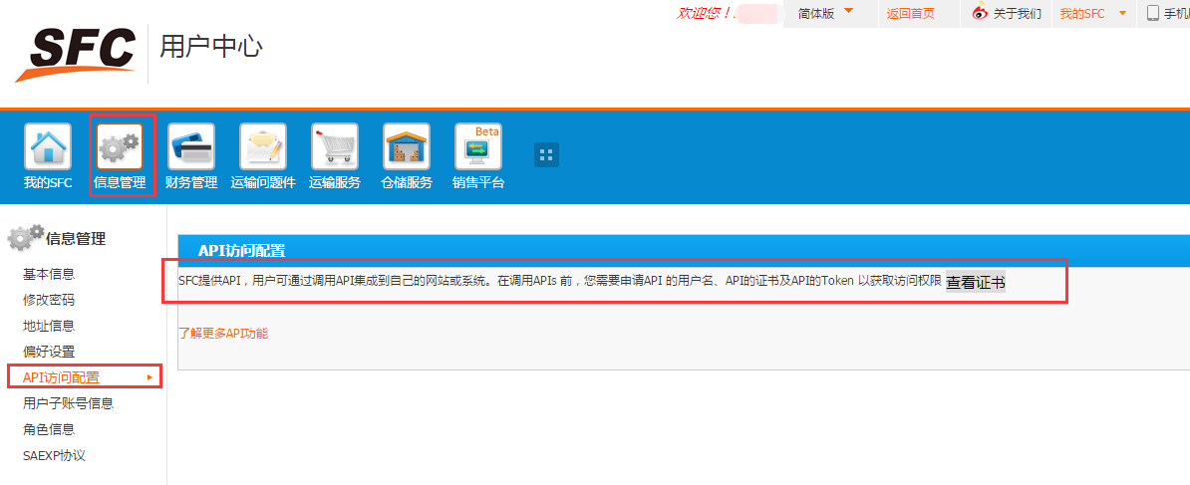Select the 运输问题件 envelope icon
The height and width of the screenshot is (485, 1190).
263,147
